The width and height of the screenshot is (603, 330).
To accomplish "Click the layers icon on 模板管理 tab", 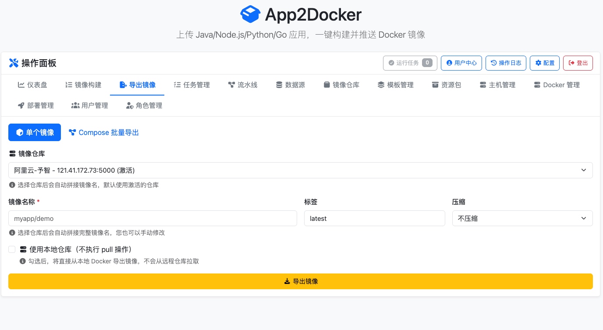I will click(x=381, y=85).
